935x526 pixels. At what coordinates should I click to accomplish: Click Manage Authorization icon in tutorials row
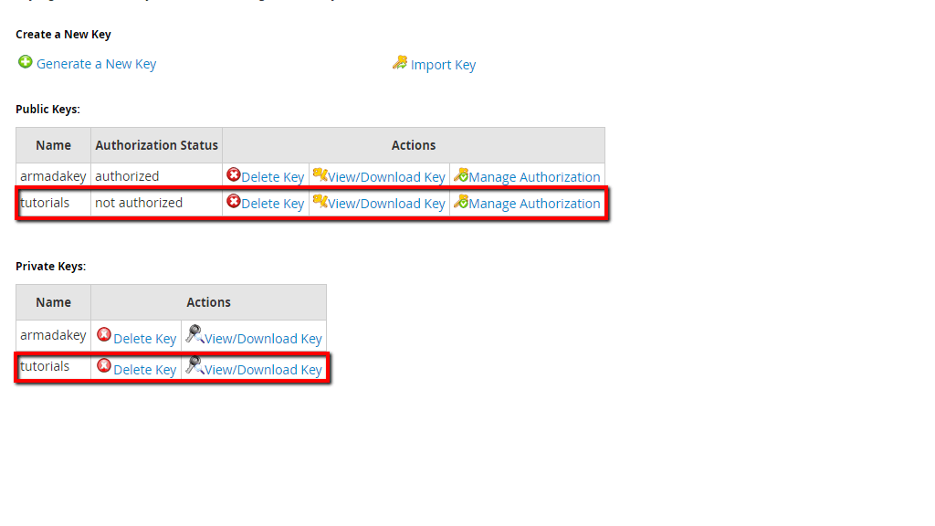coord(461,202)
